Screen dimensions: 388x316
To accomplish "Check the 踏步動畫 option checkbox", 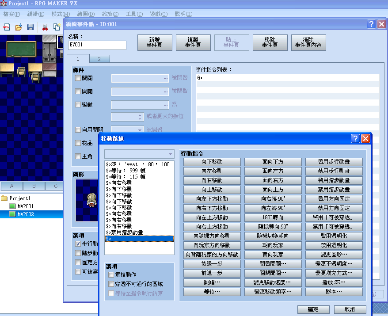I will (78, 253).
